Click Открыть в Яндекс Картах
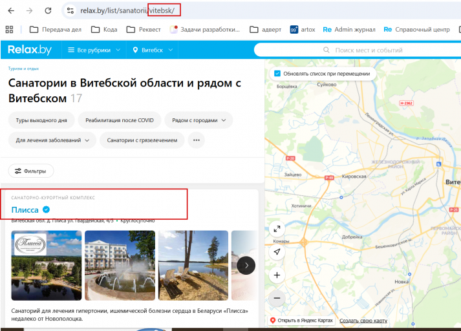The image size is (461, 331). (x=302, y=321)
